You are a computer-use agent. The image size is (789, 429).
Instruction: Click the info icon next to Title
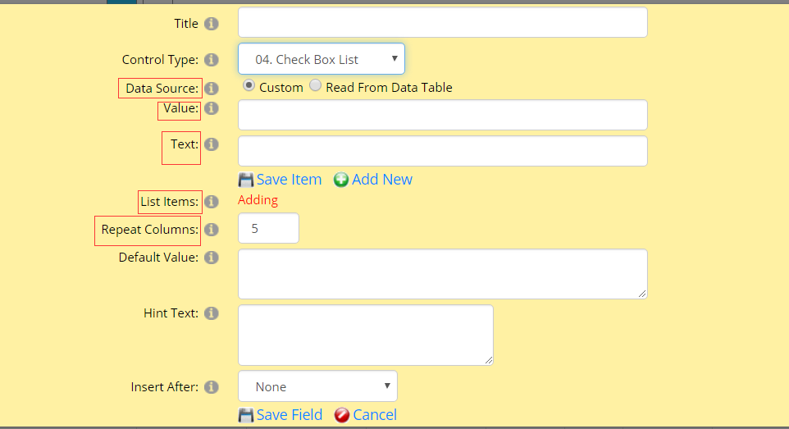(x=212, y=24)
